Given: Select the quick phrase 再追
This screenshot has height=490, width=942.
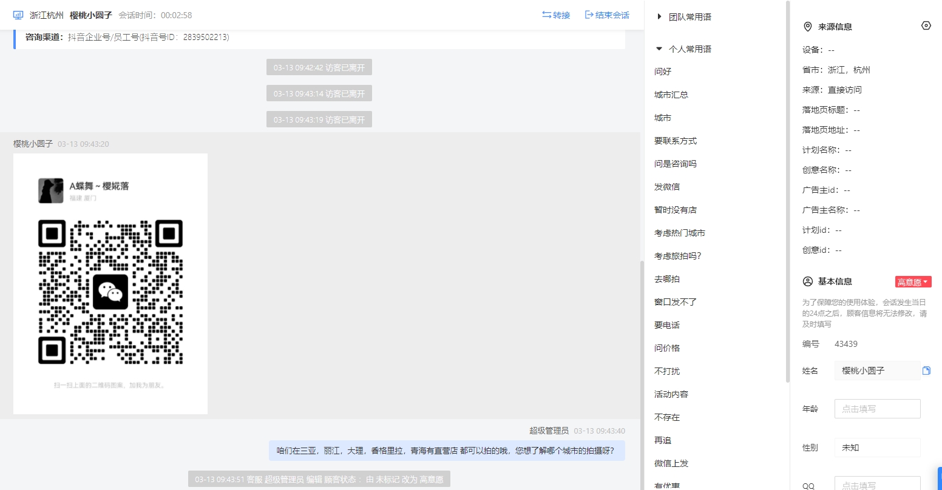Looking at the screenshot, I should pyautogui.click(x=663, y=440).
